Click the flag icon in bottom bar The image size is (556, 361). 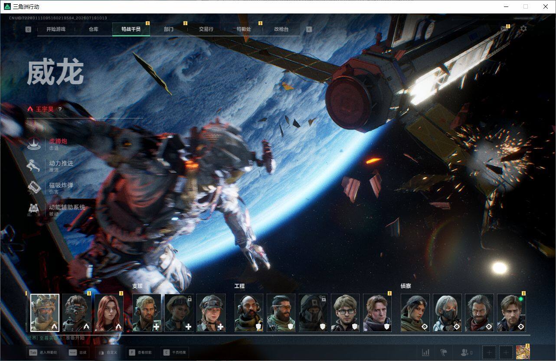(444, 352)
